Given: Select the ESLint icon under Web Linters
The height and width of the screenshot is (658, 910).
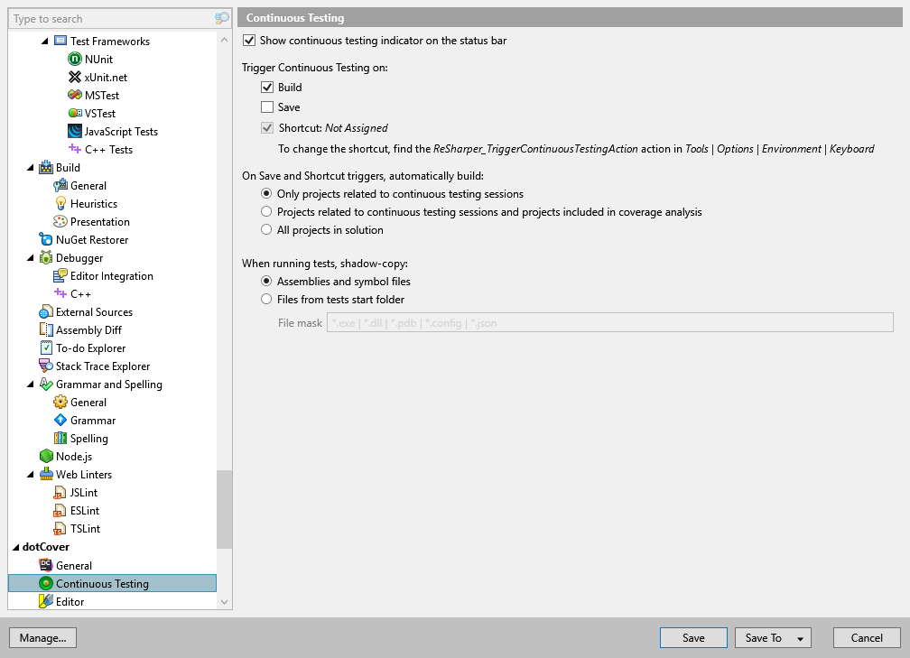Looking at the screenshot, I should 61,510.
